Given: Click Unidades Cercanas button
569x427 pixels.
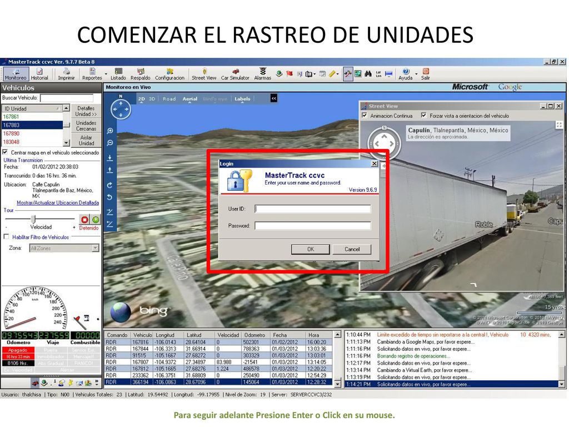Looking at the screenshot, I should tap(86, 126).
